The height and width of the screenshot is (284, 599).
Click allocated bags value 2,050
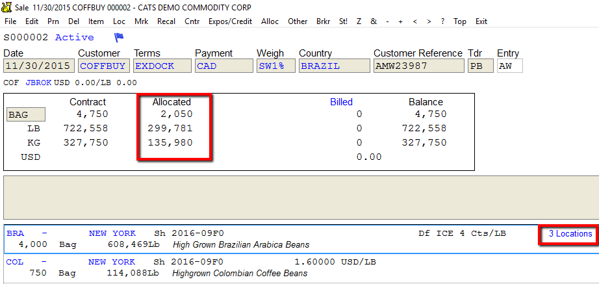177,114
